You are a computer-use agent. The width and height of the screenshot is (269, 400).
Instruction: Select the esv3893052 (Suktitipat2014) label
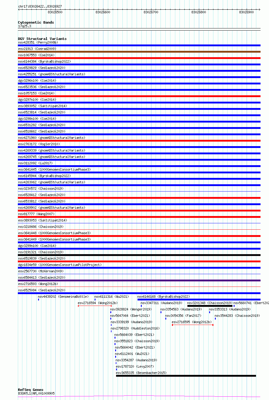[x=43, y=106]
